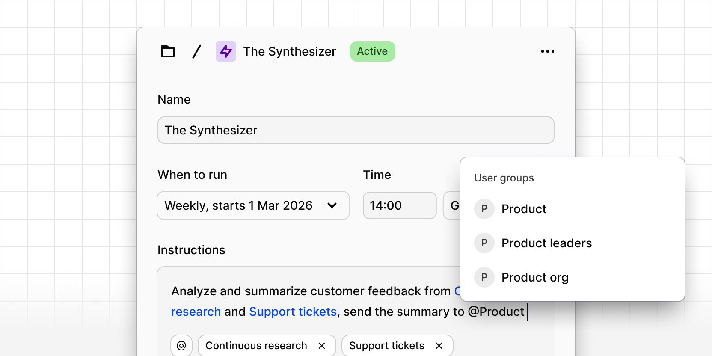Viewport: 712px width, 356px height.
Task: Click the P avatar beside Product
Action: tap(484, 209)
